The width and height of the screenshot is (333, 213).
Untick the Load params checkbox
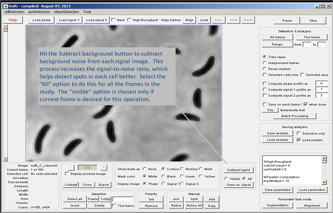tap(299, 140)
